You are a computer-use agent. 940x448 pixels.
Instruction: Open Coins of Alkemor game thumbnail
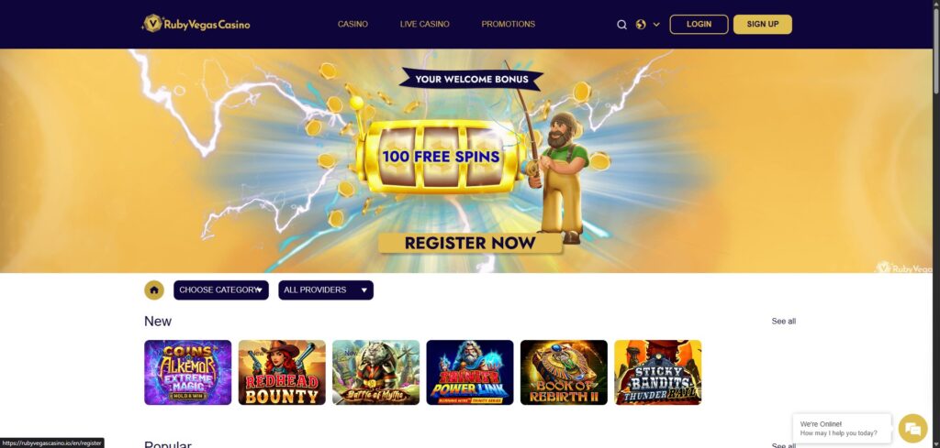187,373
